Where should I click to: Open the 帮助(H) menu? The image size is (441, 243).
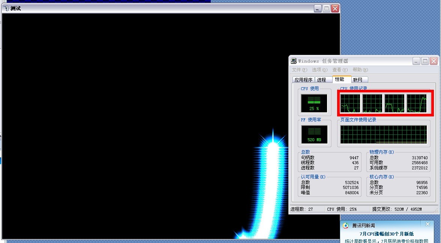(x=360, y=70)
